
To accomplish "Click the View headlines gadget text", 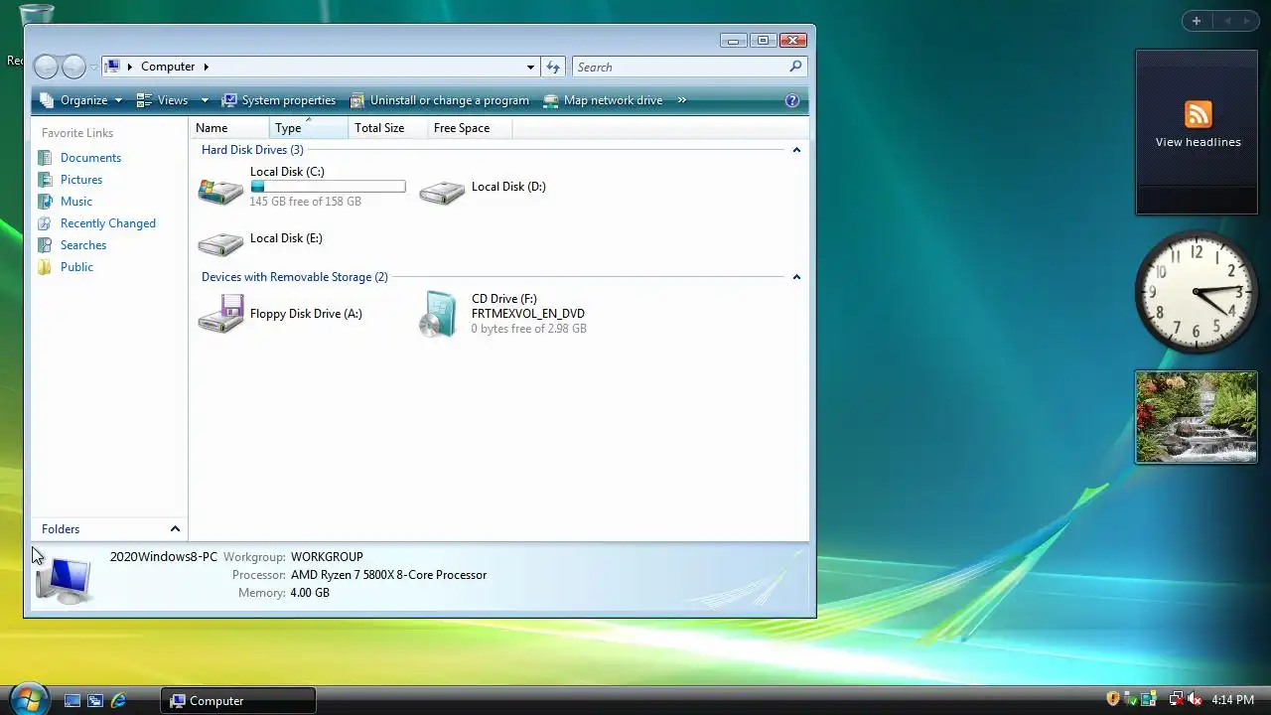I will click(x=1199, y=142).
